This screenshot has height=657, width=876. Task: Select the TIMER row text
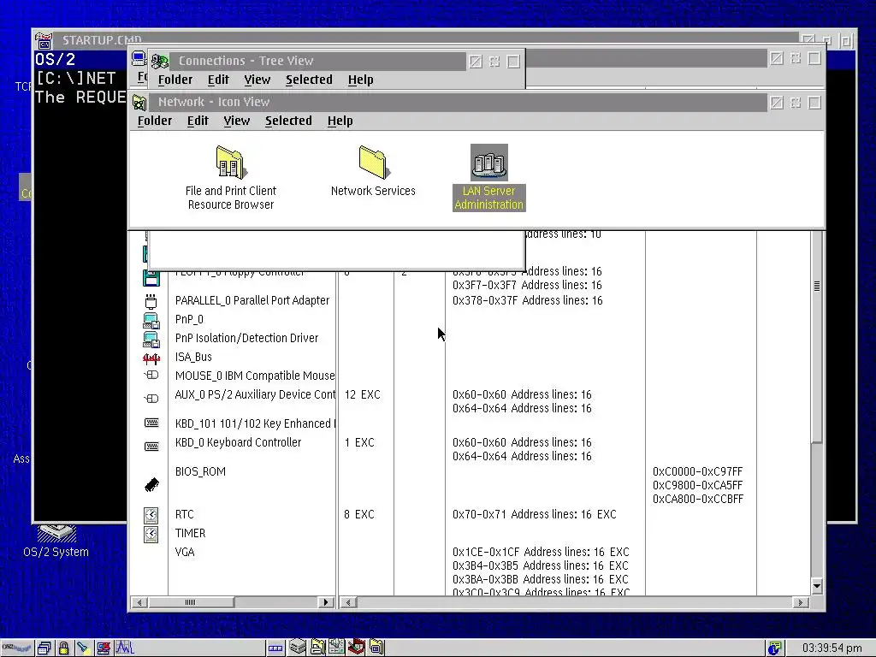pos(190,534)
